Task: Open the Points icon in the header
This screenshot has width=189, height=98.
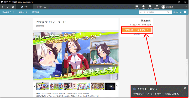Action: coord(150,7)
